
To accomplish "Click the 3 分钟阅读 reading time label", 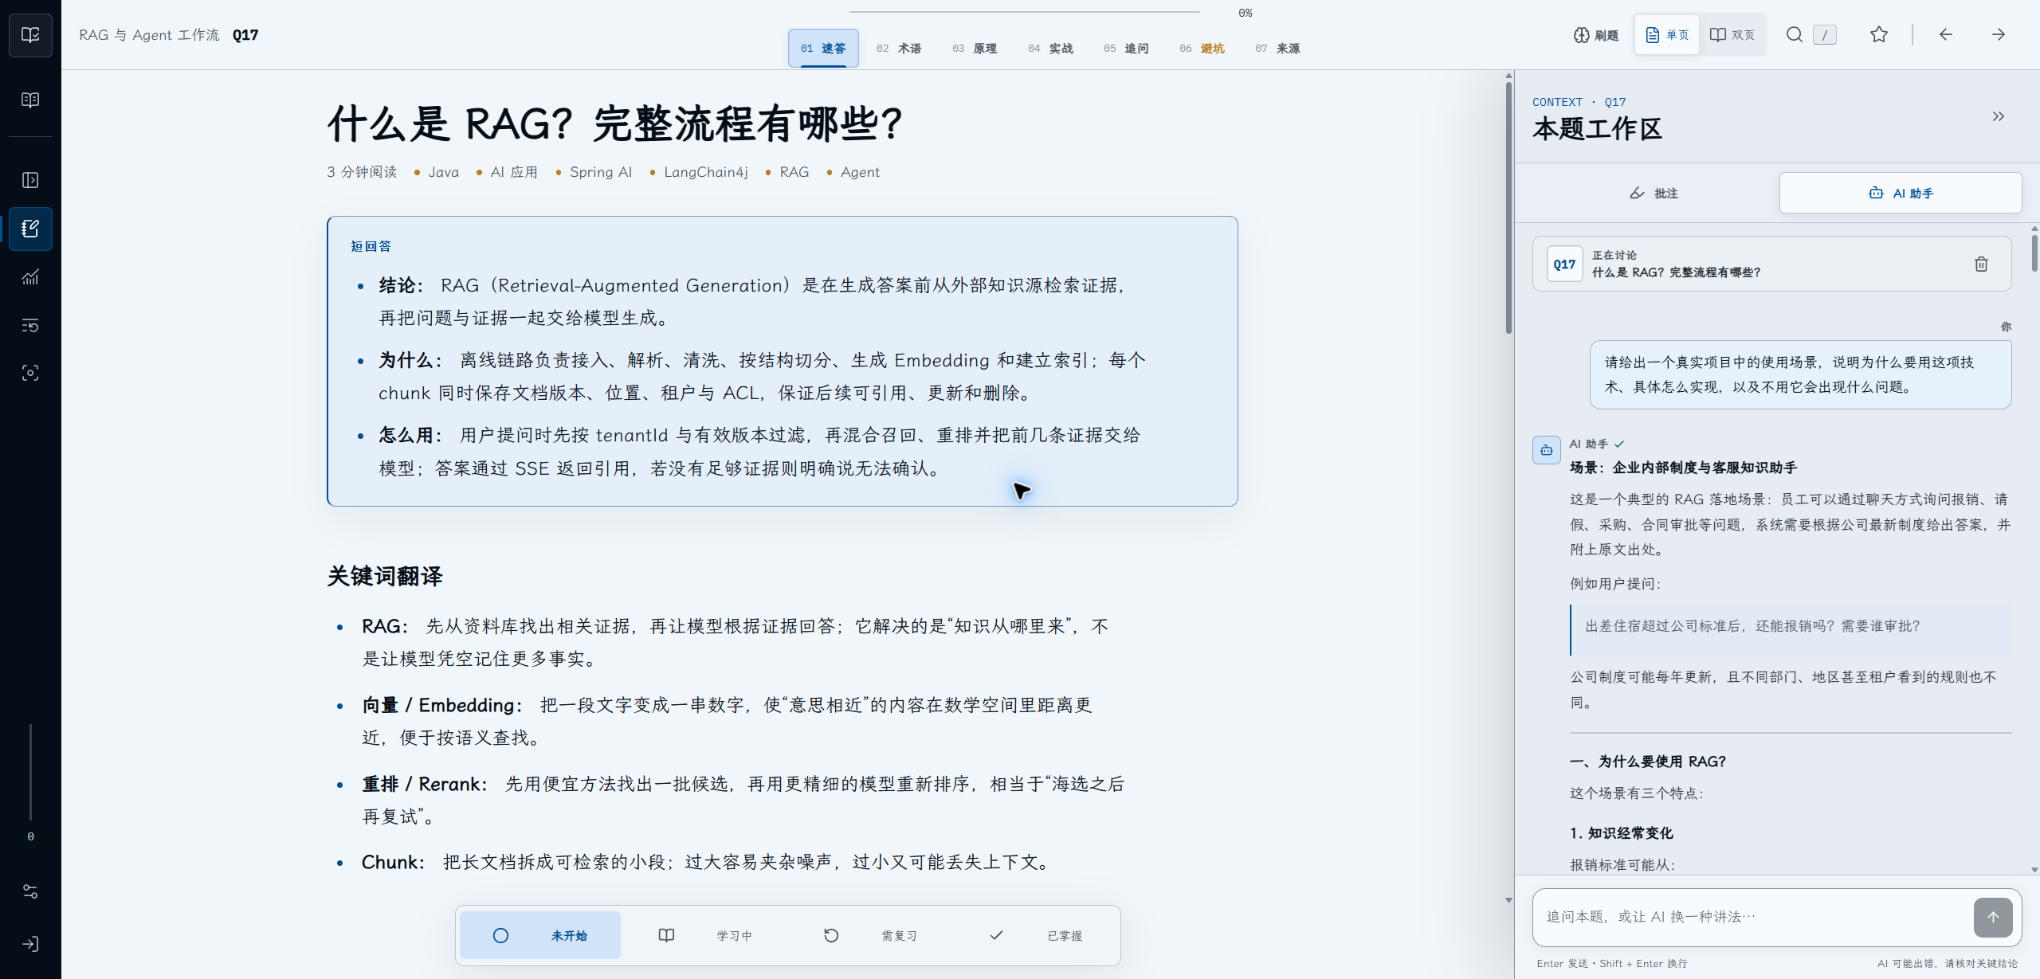I will pyautogui.click(x=362, y=172).
